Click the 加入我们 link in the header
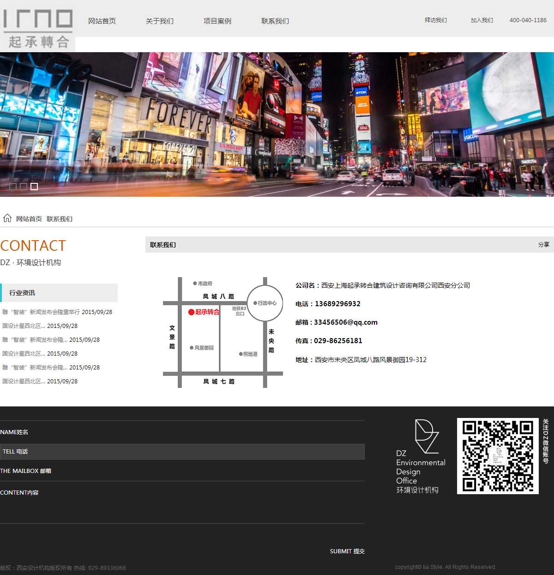 pyautogui.click(x=482, y=20)
